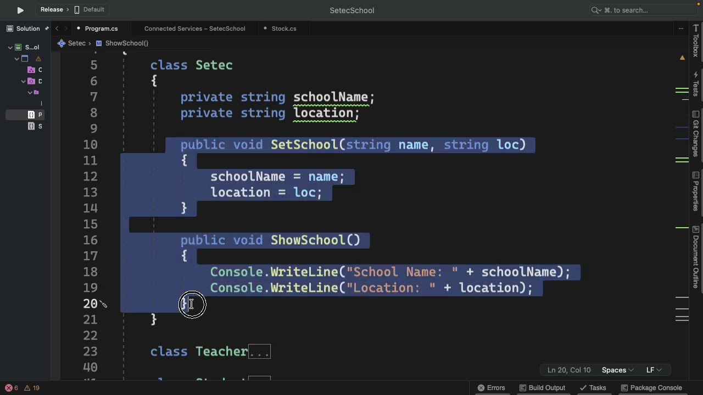Image resolution: width=703 pixels, height=395 pixels.
Task: Click line number 16 in the gutter
Action: [x=90, y=240]
